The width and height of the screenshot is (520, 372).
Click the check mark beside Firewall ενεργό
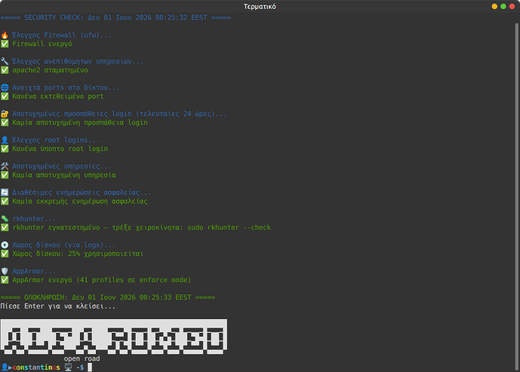coord(5,44)
